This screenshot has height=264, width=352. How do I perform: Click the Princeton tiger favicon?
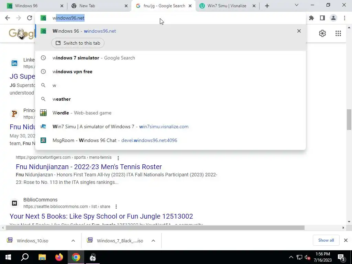coord(14,113)
